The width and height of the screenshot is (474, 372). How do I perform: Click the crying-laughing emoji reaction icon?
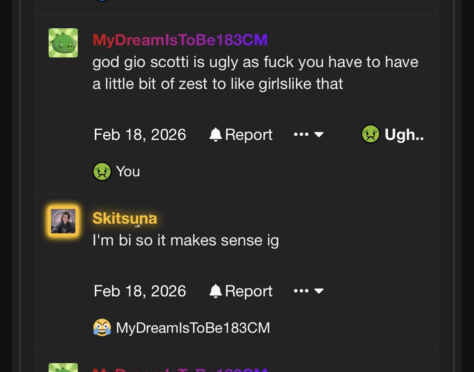102,328
